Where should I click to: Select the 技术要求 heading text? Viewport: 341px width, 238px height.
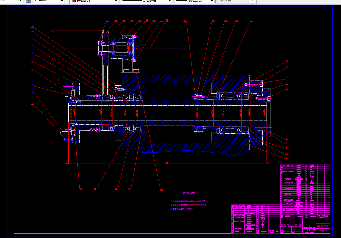[x=189, y=193]
